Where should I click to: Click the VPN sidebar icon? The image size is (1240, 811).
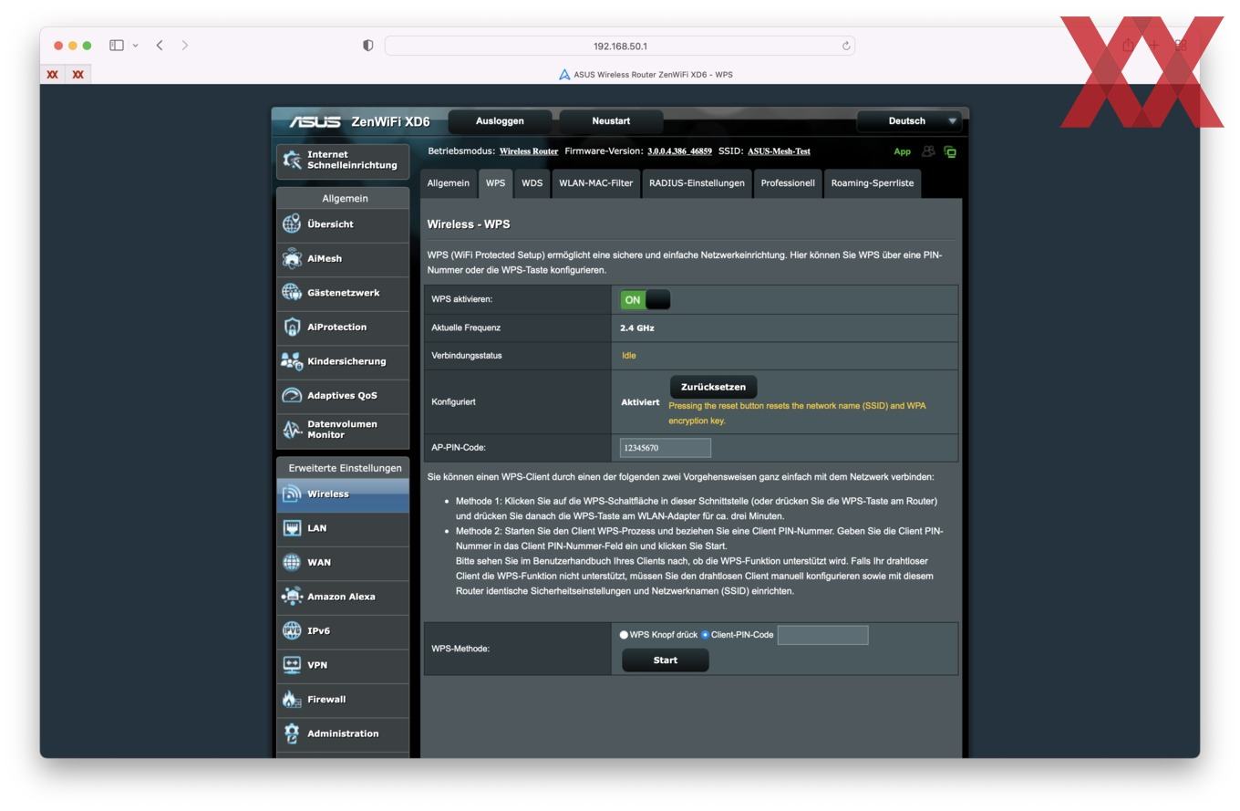coord(292,665)
